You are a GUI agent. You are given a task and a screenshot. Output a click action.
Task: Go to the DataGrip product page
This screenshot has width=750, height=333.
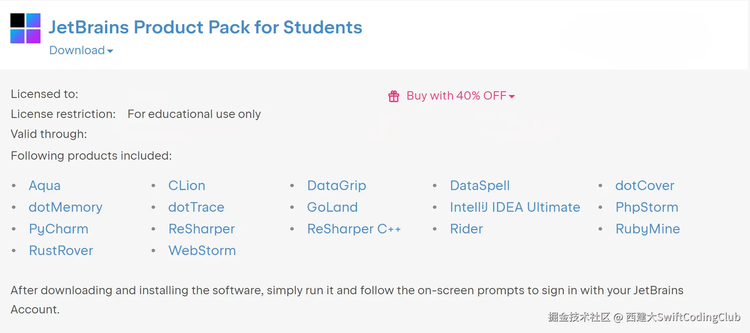point(336,185)
